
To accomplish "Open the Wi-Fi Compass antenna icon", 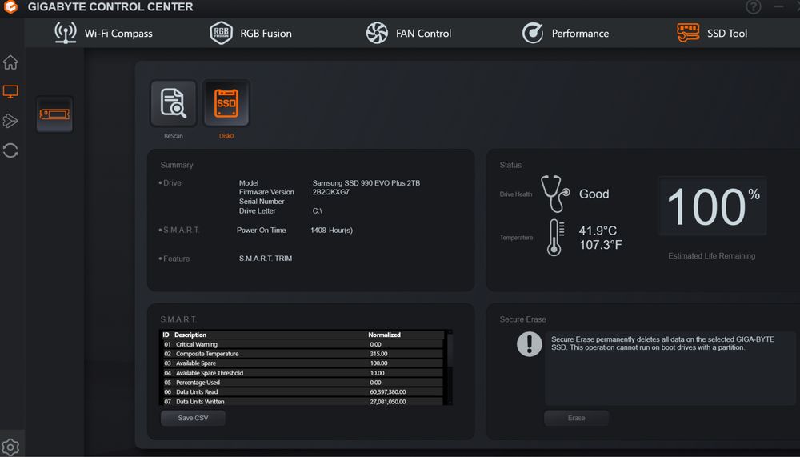I will point(66,33).
